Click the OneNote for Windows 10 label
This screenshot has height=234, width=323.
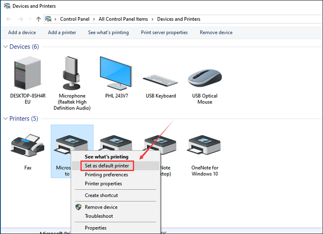coord(205,171)
